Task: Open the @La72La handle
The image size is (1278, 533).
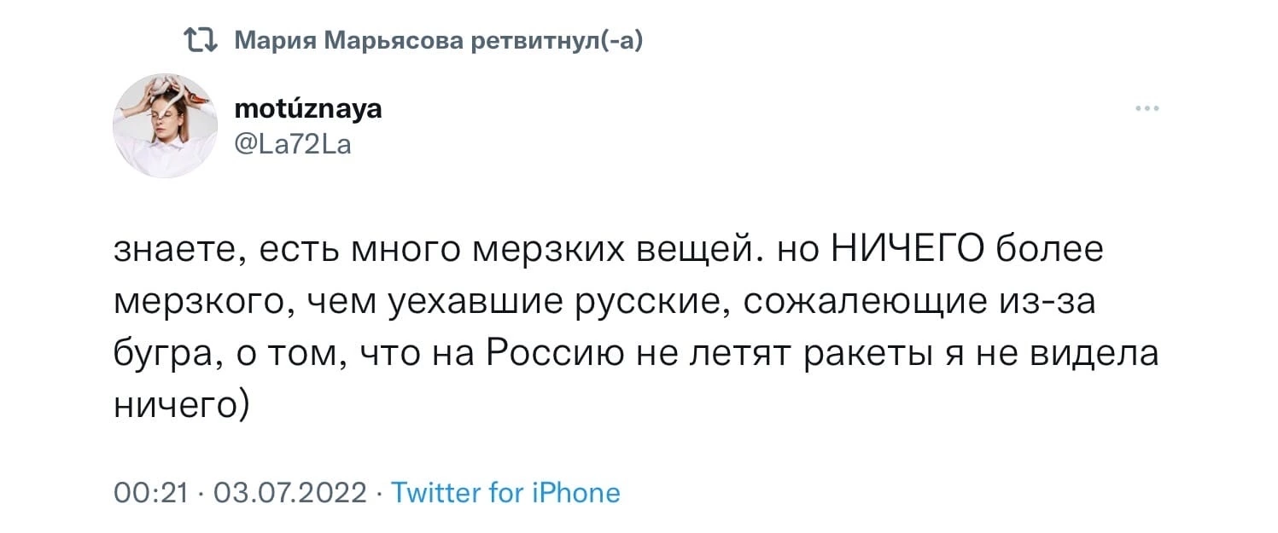Action: coord(291,145)
